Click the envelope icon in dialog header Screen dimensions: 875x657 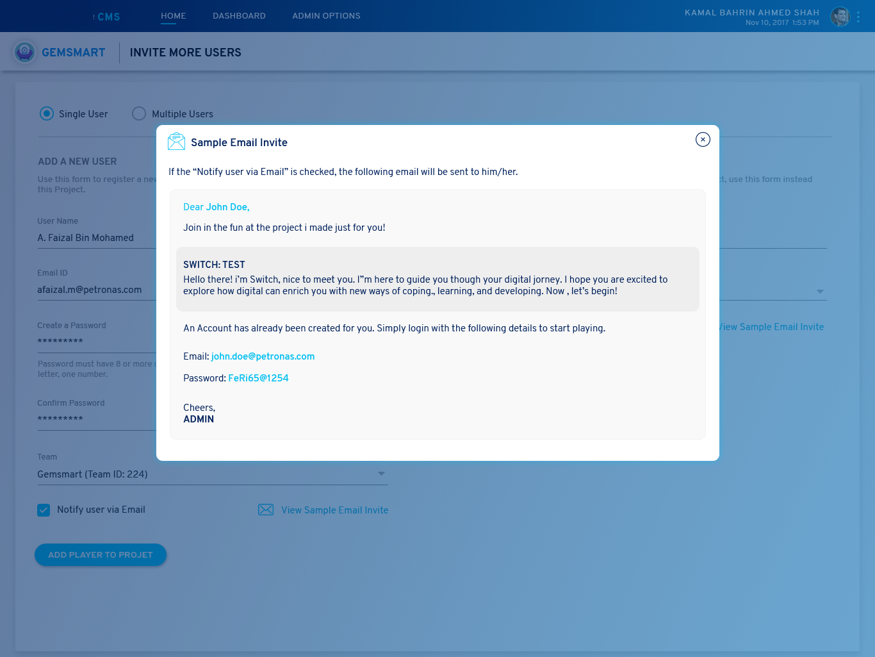point(176,142)
